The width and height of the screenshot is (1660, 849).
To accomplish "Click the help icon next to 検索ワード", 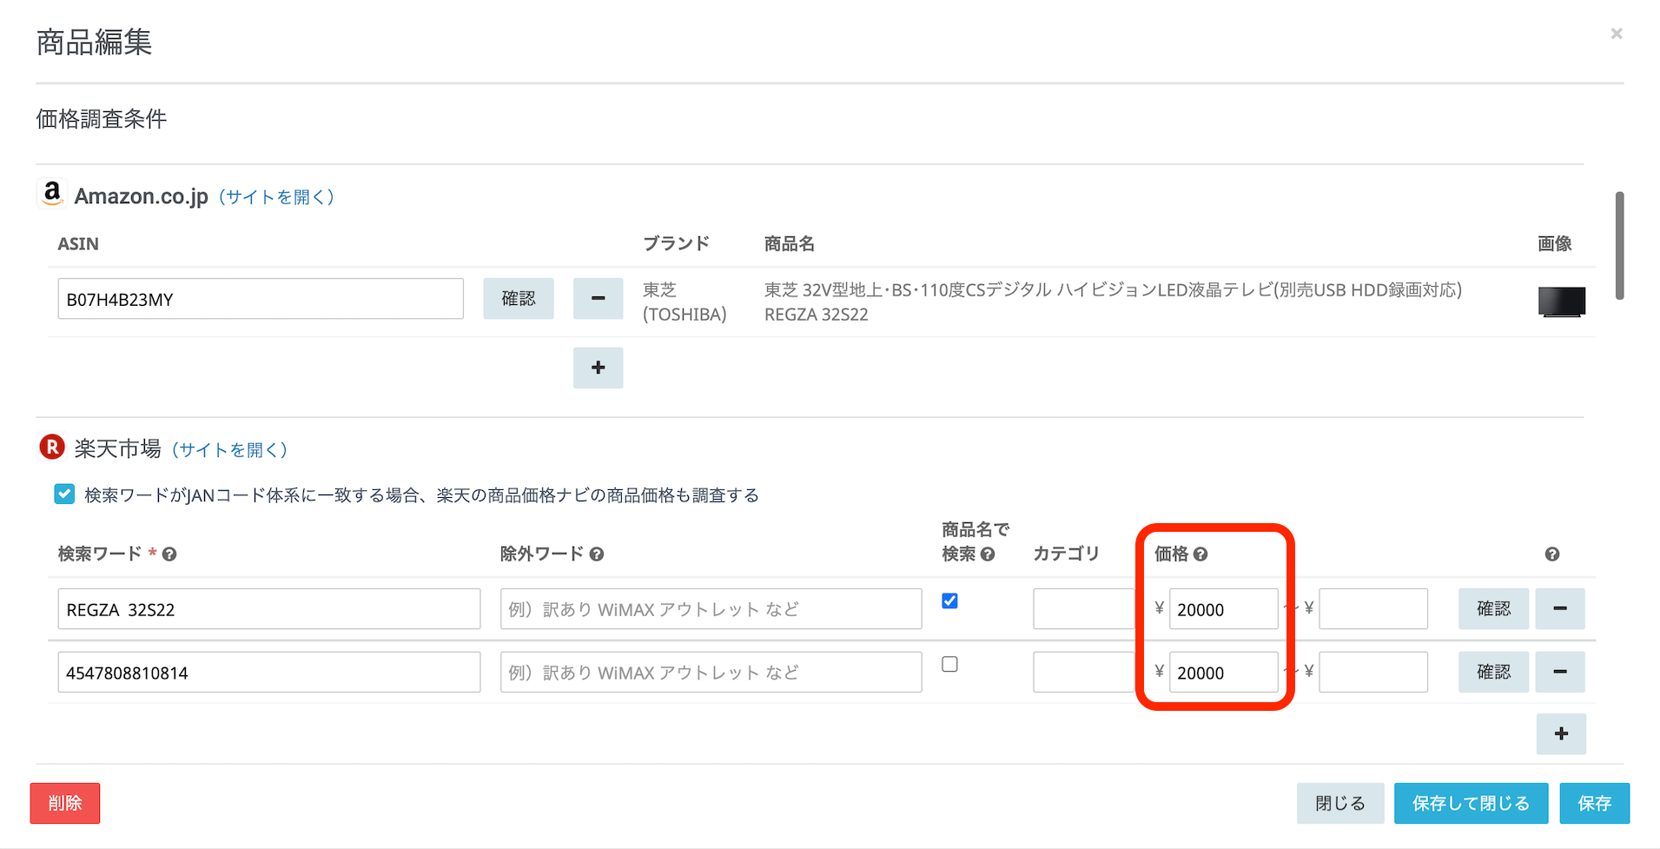I will 169,554.
